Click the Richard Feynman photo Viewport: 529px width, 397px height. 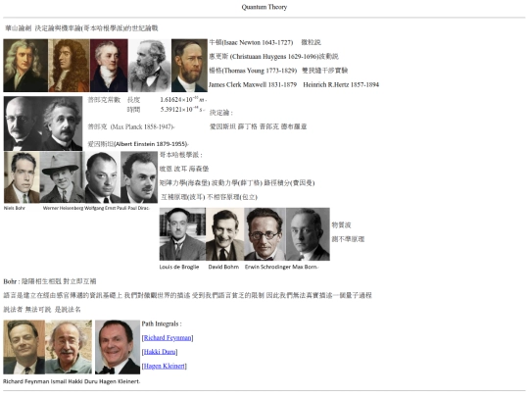point(24,347)
